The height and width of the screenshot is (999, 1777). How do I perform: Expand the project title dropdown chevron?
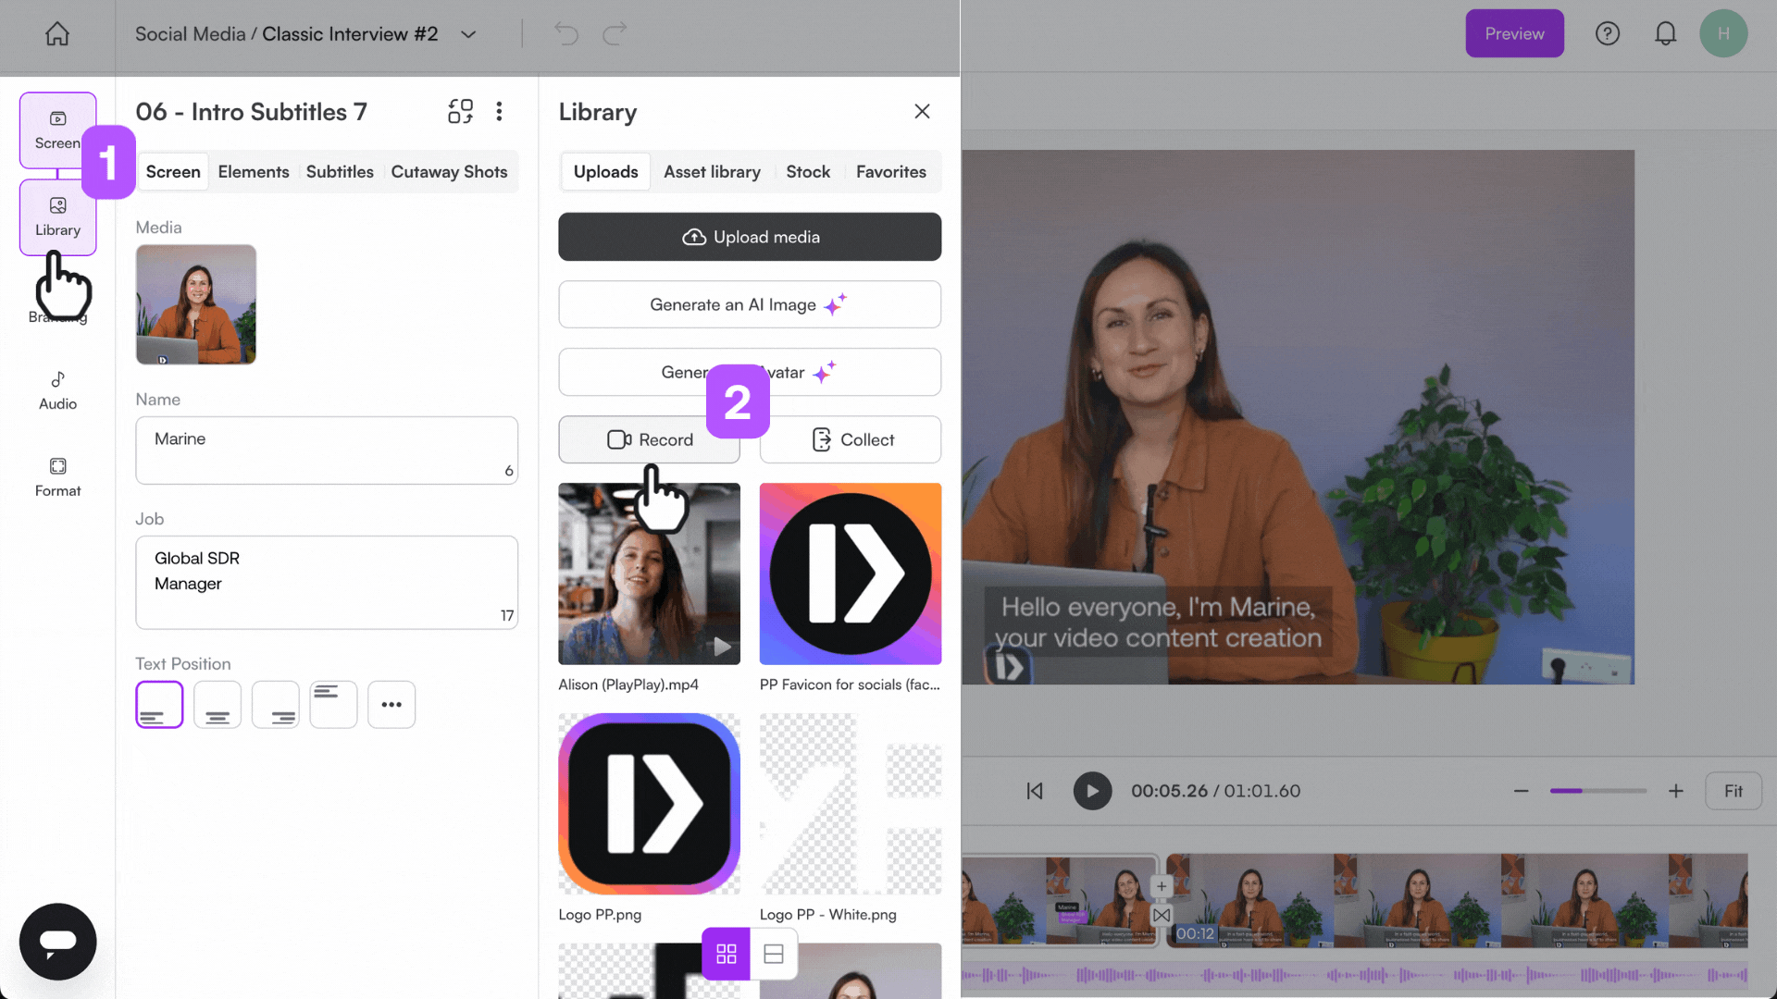(468, 34)
